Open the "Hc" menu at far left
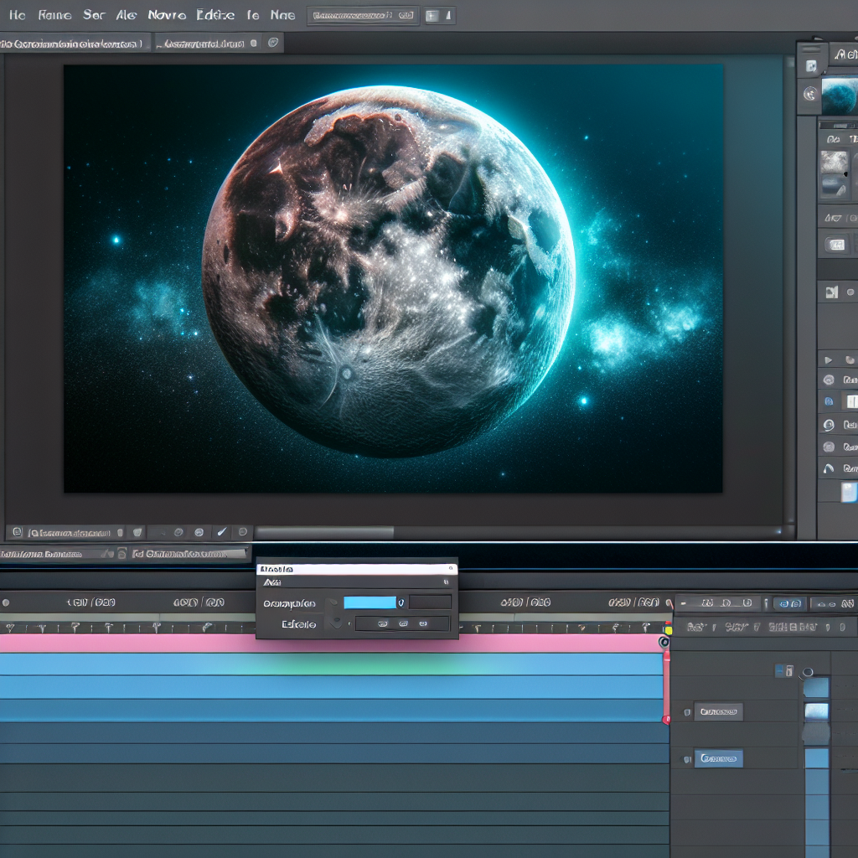Viewport: 858px width, 858px height. point(18,15)
